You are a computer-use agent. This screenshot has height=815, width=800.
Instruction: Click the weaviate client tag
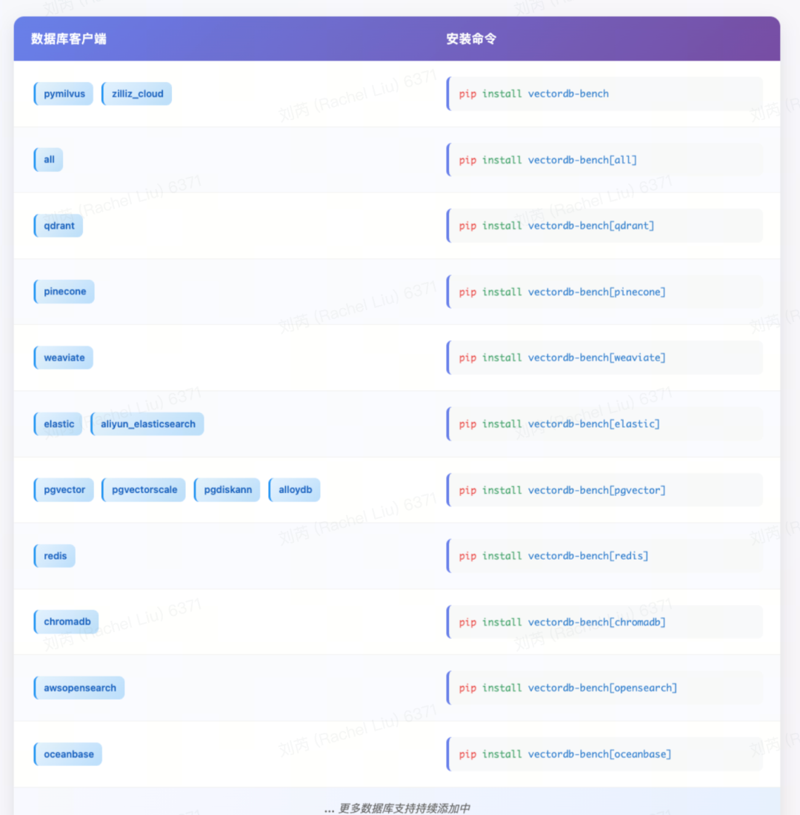[64, 358]
